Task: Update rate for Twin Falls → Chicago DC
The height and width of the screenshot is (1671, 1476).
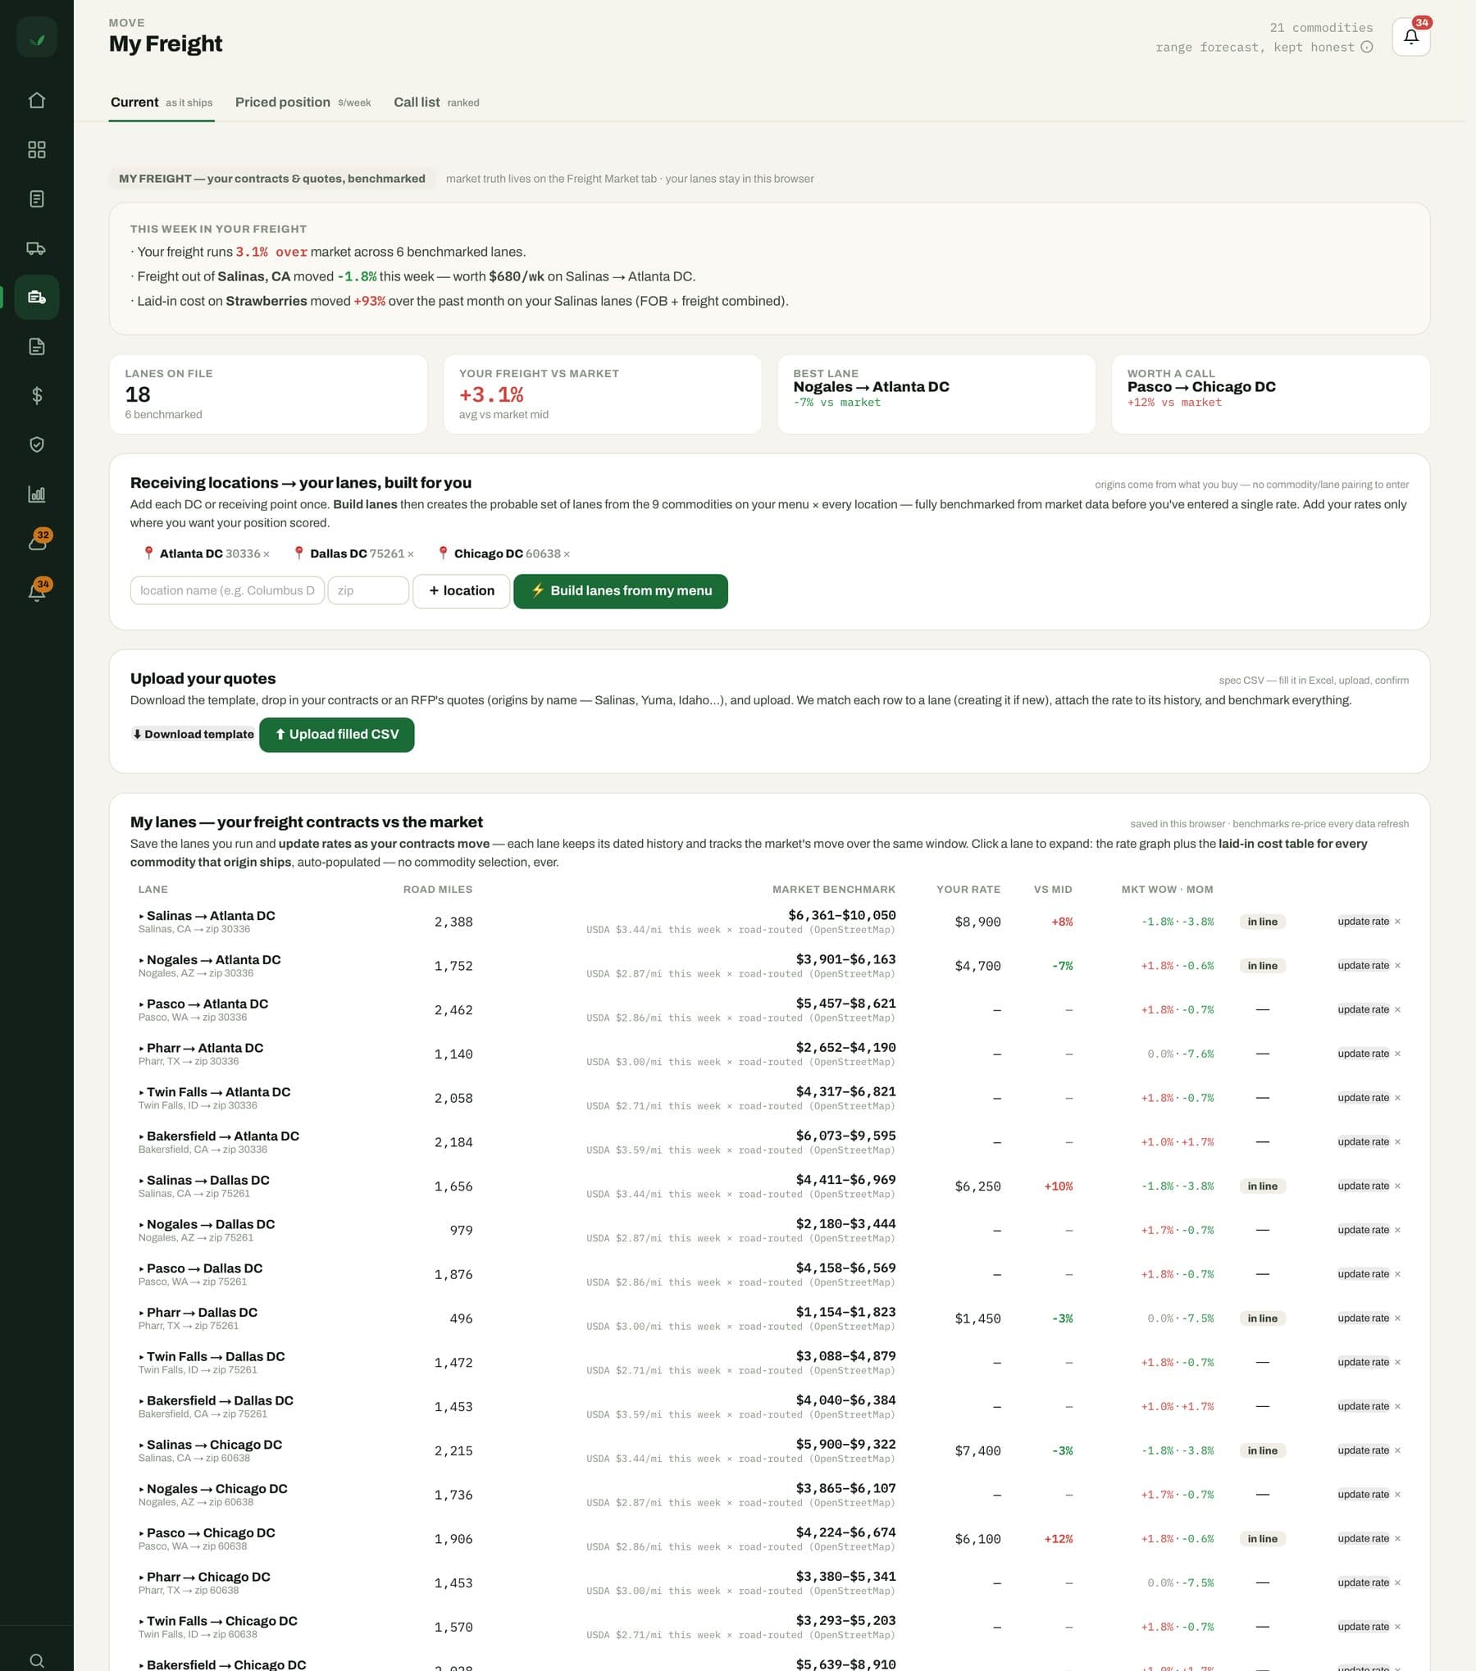Action: point(1363,1628)
